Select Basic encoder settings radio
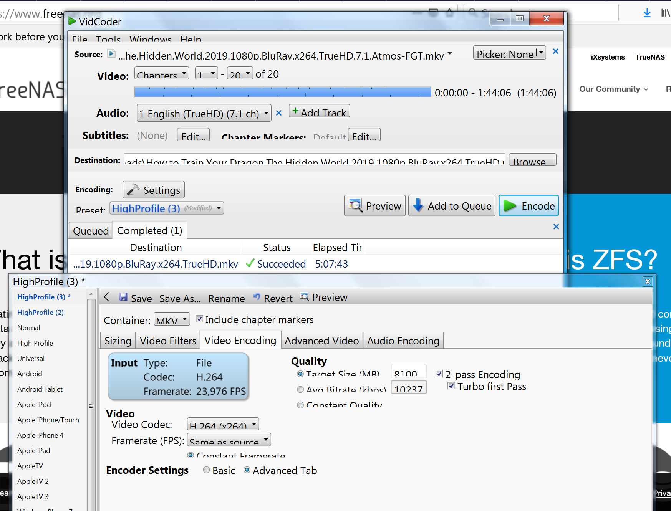 pos(206,470)
